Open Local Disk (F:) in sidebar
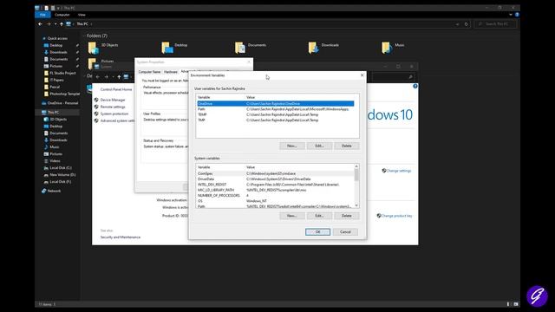Viewport: 555px width, 312px height. 58,182
